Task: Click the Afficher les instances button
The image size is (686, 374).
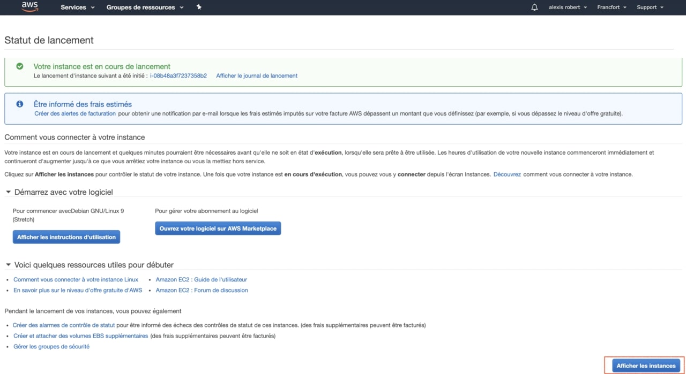Action: click(646, 366)
